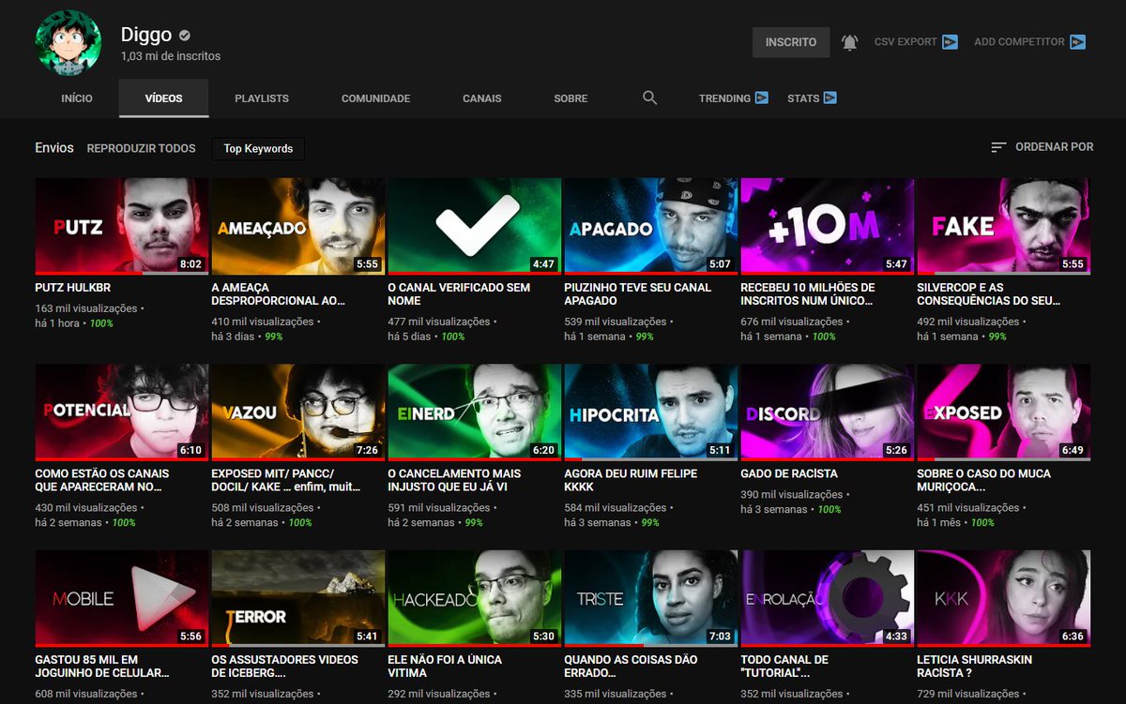Click title RECEBEU 10 MILHÕES DE INSCRITOS

click(808, 294)
